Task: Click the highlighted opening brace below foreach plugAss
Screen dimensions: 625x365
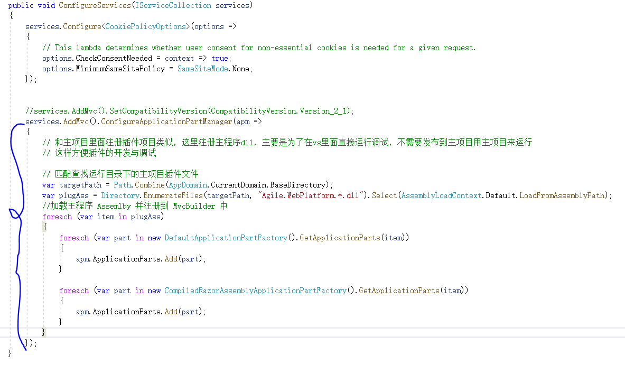Action: [45, 227]
